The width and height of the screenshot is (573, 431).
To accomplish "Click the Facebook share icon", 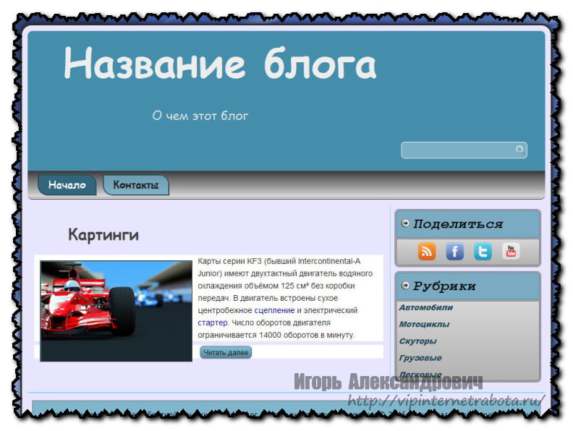I will [x=454, y=251].
